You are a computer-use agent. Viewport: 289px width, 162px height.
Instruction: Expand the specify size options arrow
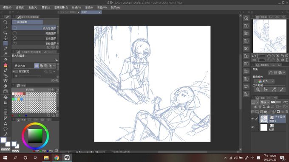pos(54,71)
